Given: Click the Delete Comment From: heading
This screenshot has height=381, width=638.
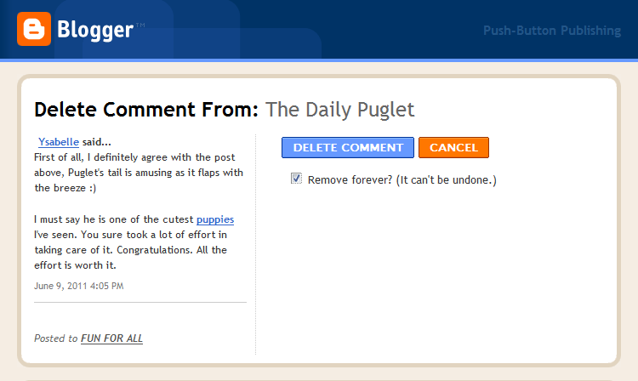Looking at the screenshot, I should click(146, 110).
